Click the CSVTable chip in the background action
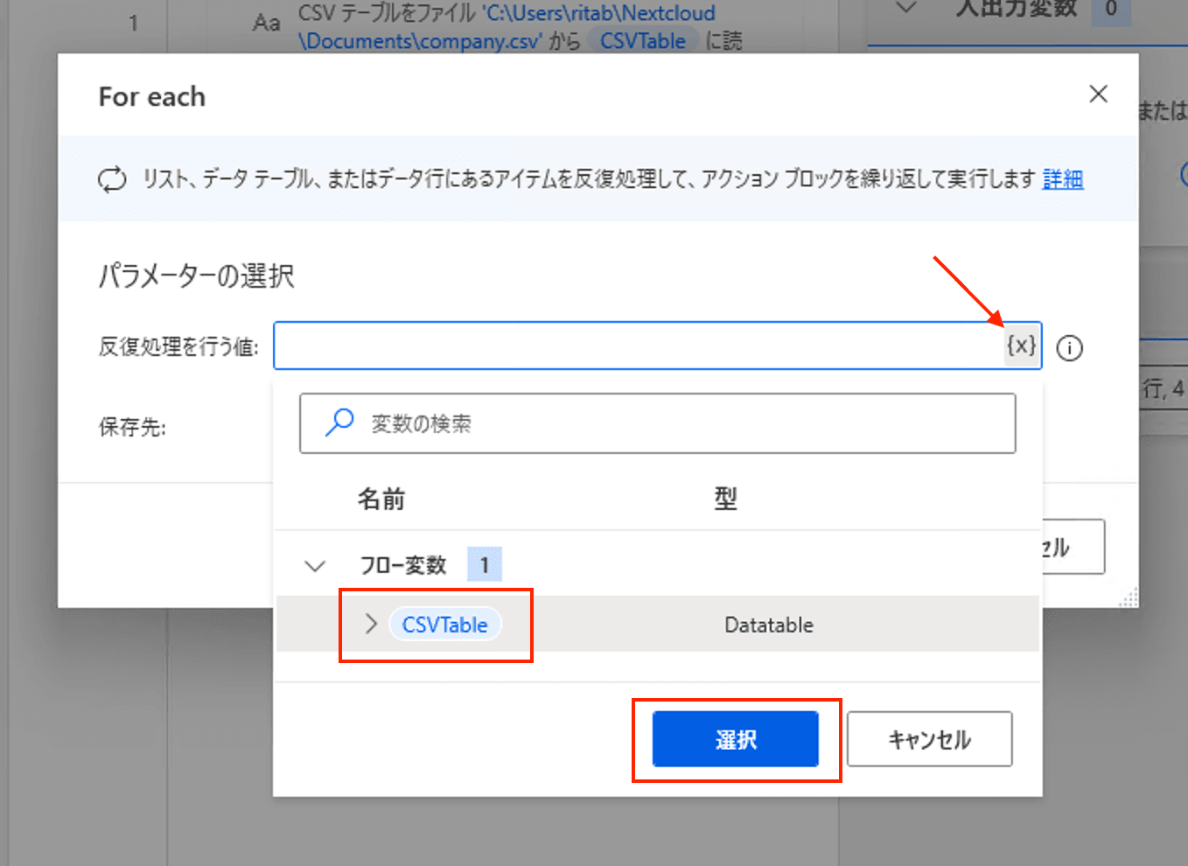The image size is (1188, 866). click(642, 41)
